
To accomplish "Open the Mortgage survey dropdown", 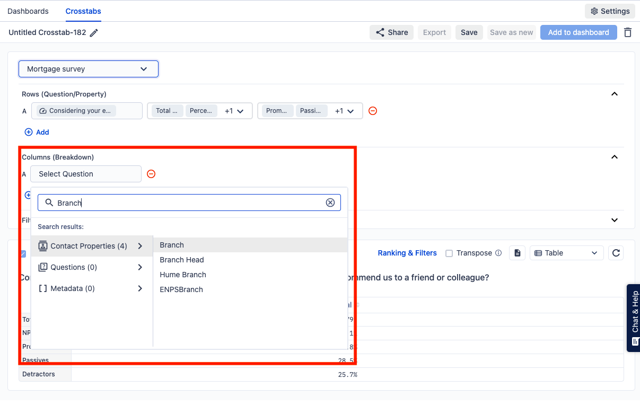I will tap(88, 69).
